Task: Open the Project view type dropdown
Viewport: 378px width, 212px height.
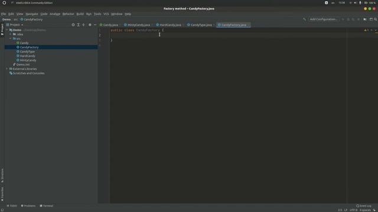Action: click(x=22, y=25)
